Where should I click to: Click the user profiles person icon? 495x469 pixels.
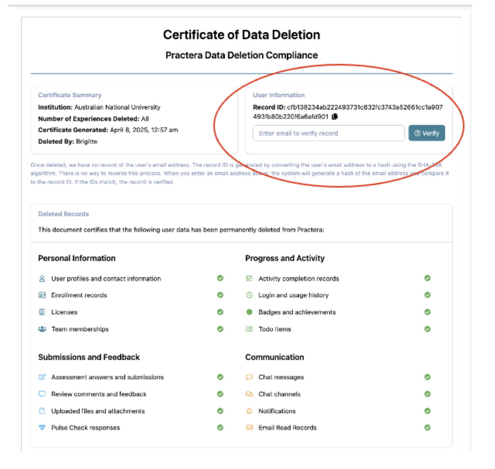[x=42, y=279]
